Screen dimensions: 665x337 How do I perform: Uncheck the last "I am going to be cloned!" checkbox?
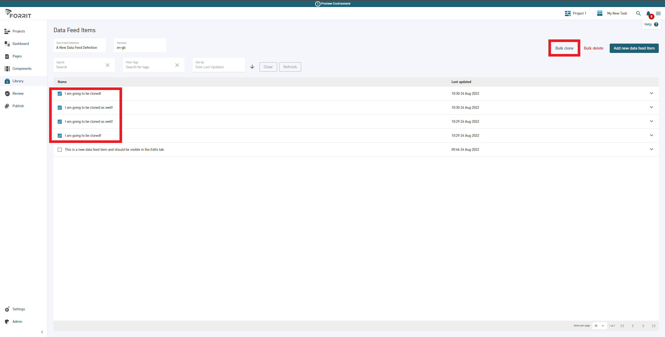[x=60, y=136]
